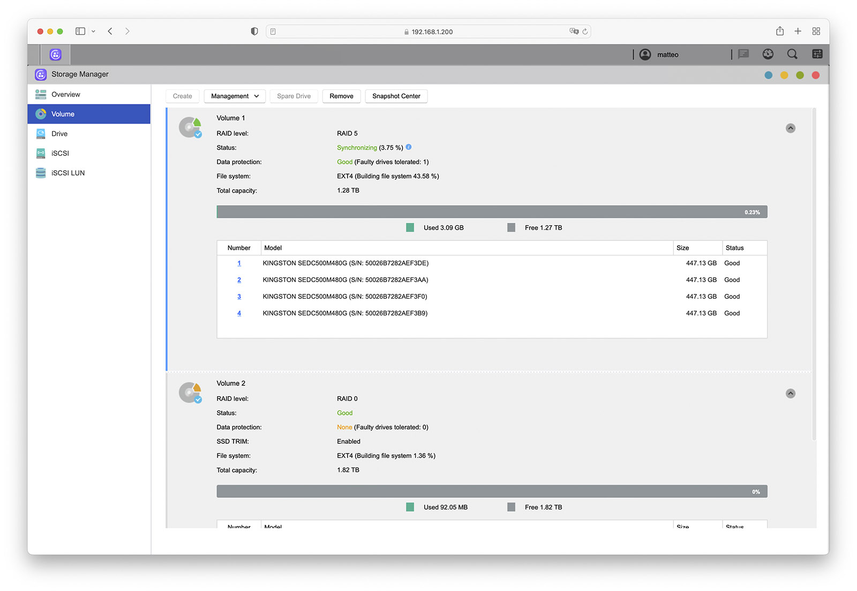The width and height of the screenshot is (857, 591).
Task: Open the notifications message icon
Action: 743,54
